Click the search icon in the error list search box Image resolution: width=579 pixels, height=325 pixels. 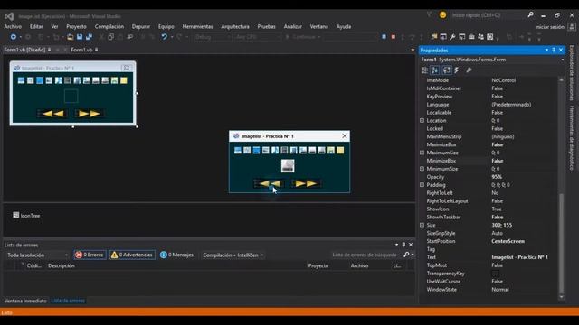point(406,255)
